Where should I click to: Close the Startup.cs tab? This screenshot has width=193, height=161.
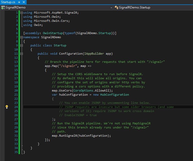coord(24,2)
